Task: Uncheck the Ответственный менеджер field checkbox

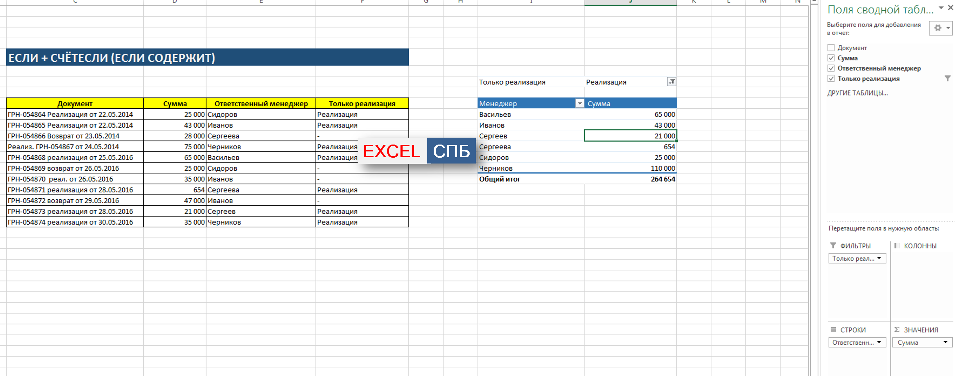Action: pos(831,68)
